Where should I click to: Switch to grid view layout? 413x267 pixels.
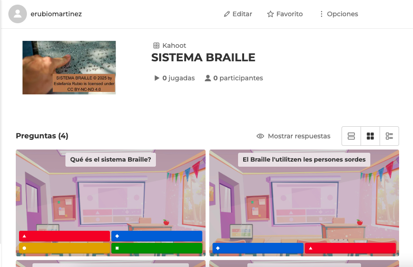370,136
